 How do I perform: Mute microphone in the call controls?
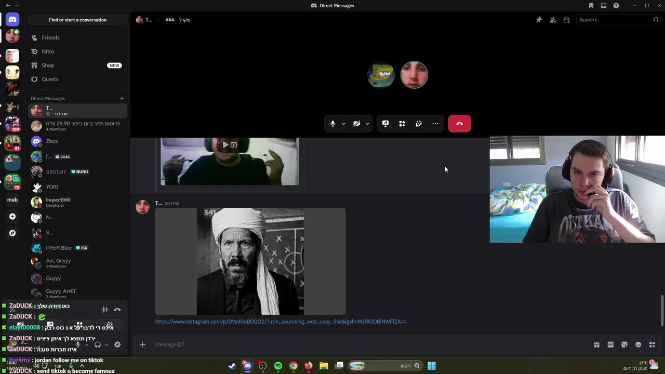pyautogui.click(x=333, y=124)
